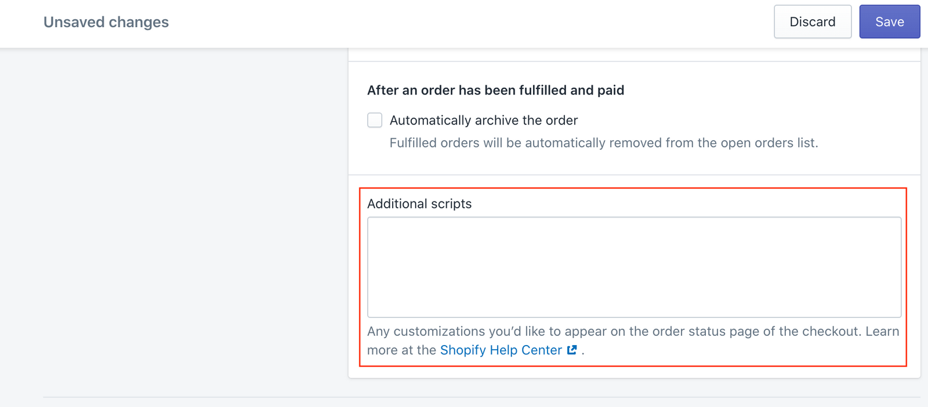Click the blank header bar space left of Discard

tap(464, 22)
